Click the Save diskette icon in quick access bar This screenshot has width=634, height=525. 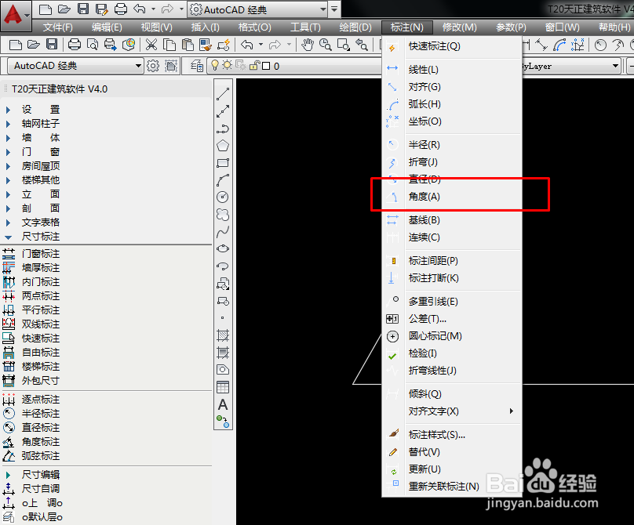point(83,9)
